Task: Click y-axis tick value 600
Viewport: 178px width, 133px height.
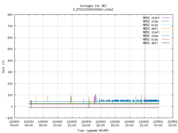Action: [x=10, y=38]
